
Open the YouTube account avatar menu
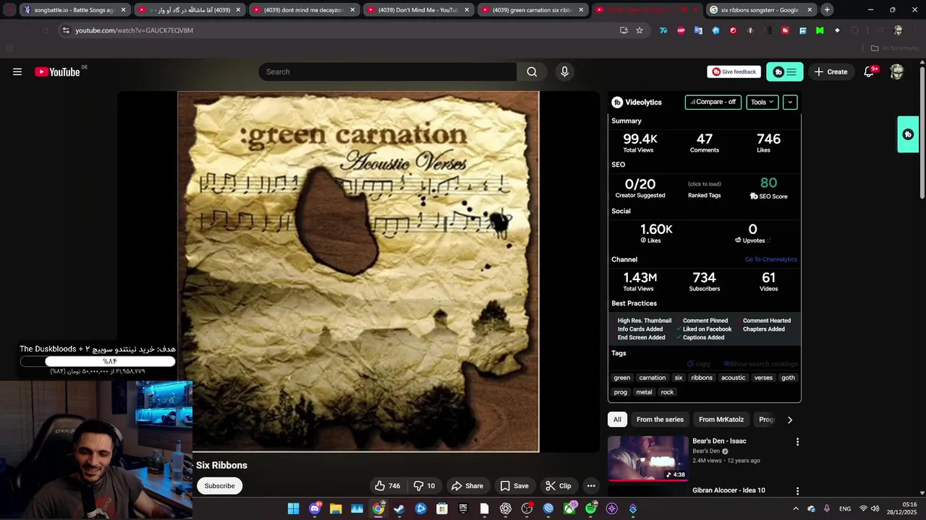(897, 71)
